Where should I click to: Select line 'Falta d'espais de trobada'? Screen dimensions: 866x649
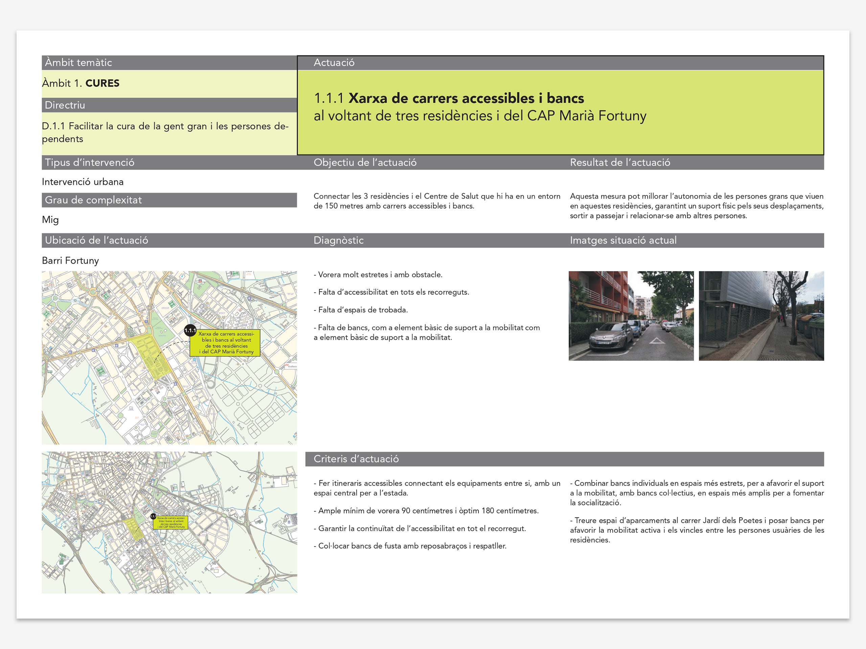[361, 310]
